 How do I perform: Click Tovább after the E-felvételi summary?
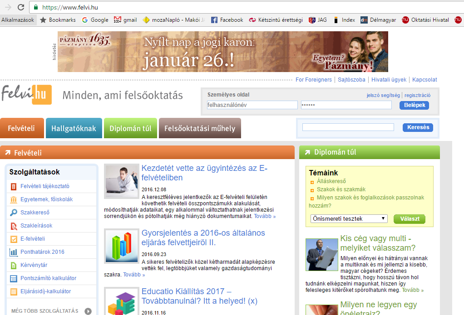click(265, 216)
